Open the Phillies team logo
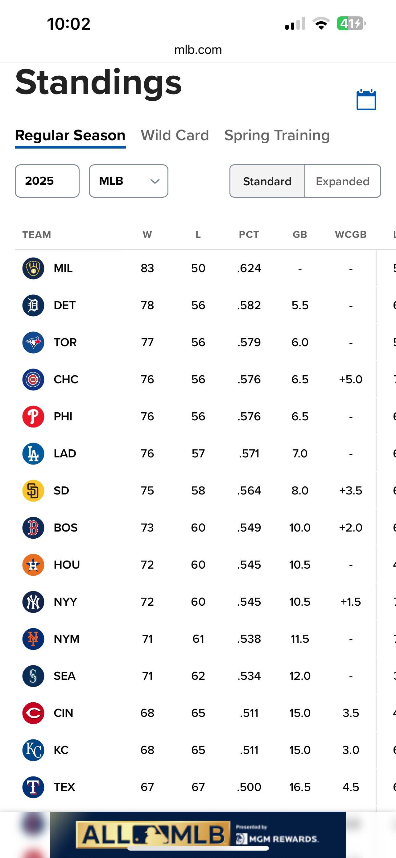 click(33, 416)
